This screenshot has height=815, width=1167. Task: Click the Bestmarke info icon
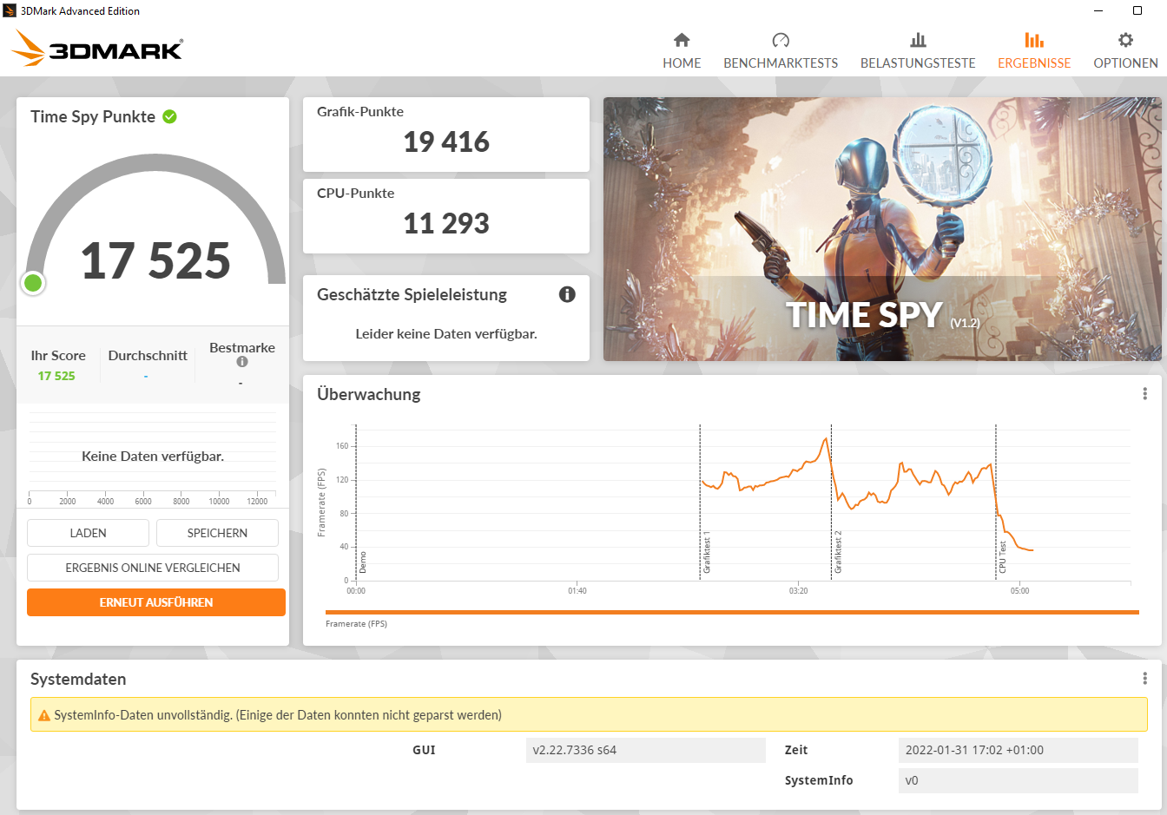tap(242, 362)
